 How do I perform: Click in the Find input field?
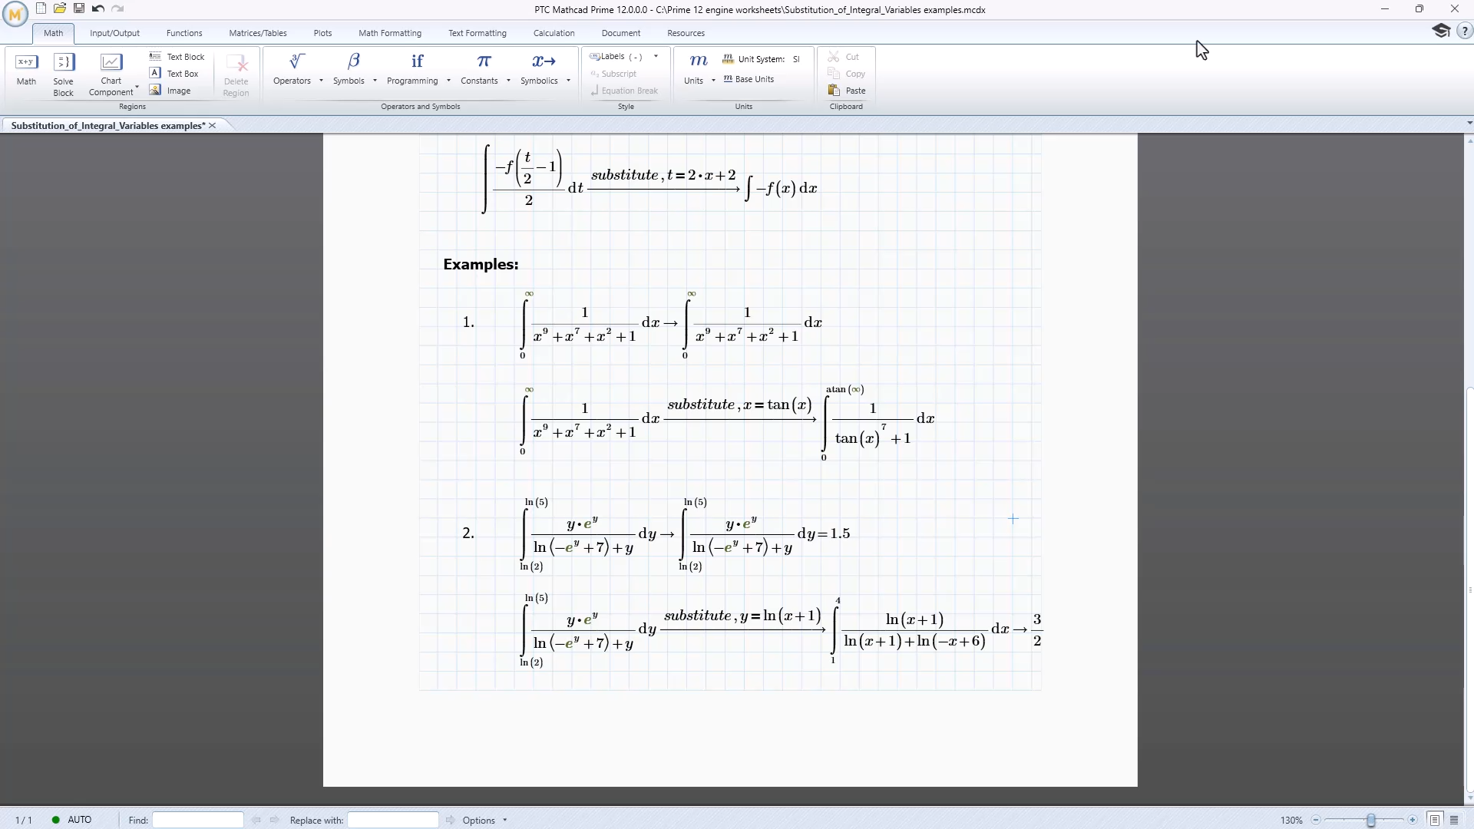[x=198, y=820]
